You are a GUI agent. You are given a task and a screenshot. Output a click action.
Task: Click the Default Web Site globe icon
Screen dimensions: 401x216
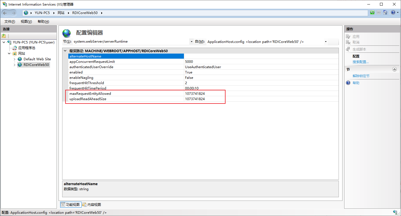click(x=20, y=59)
